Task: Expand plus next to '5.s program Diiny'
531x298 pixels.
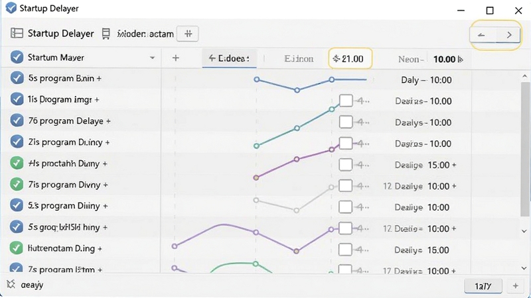Action: (106, 206)
